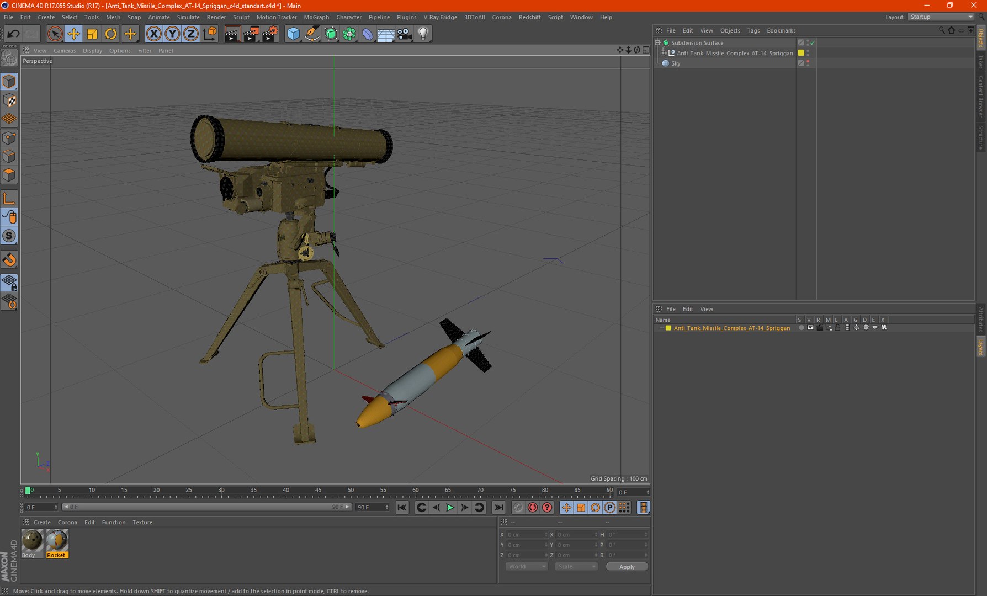Click yellow layer color of Anti_Tank layer
987x596 pixels.
pos(668,328)
